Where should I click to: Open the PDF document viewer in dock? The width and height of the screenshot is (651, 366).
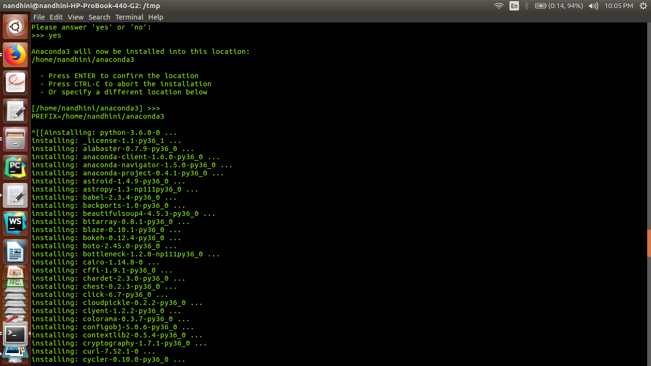click(x=15, y=83)
